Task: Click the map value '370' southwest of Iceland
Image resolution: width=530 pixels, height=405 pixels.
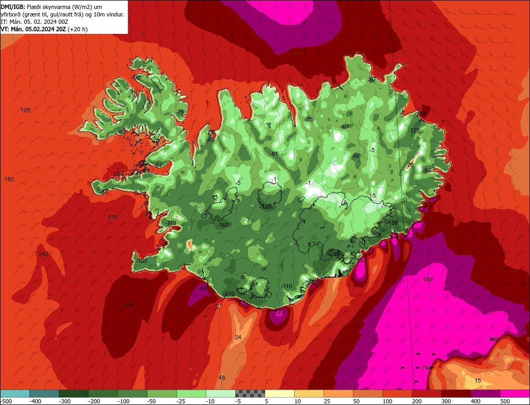Action: pos(129,305)
